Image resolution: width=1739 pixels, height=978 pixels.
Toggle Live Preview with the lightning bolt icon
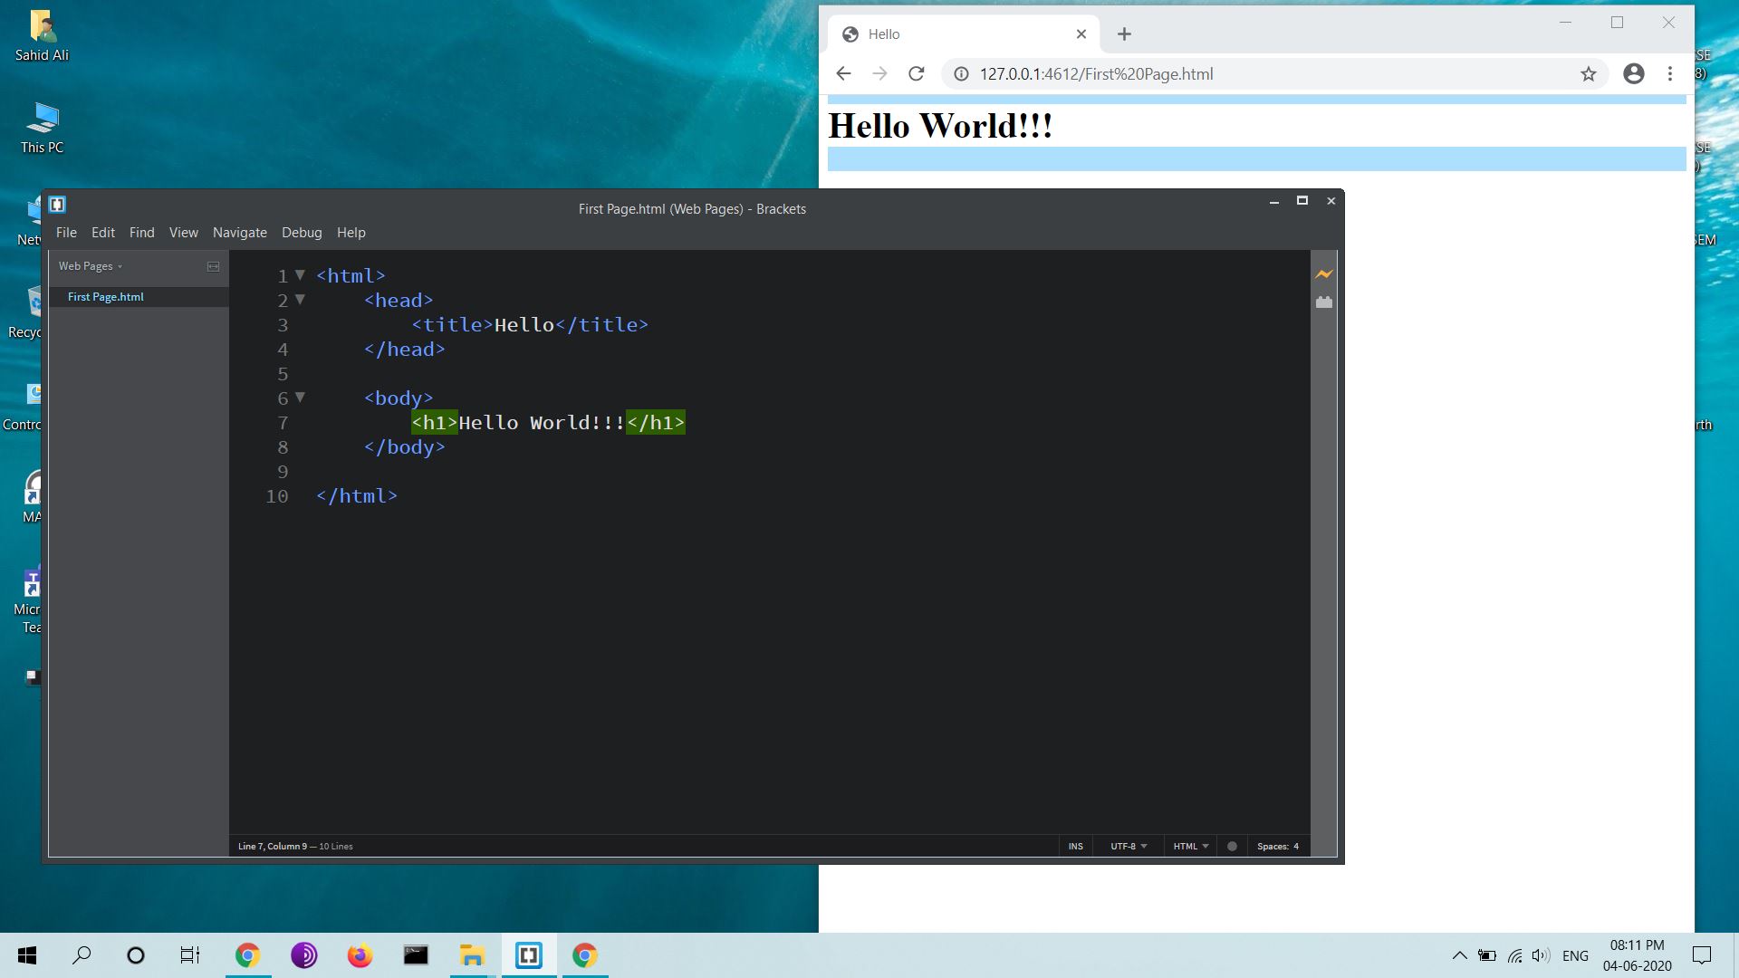[1324, 273]
